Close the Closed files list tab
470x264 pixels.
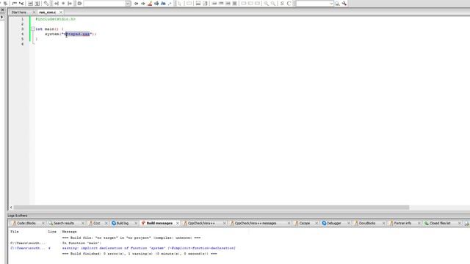pos(460,223)
